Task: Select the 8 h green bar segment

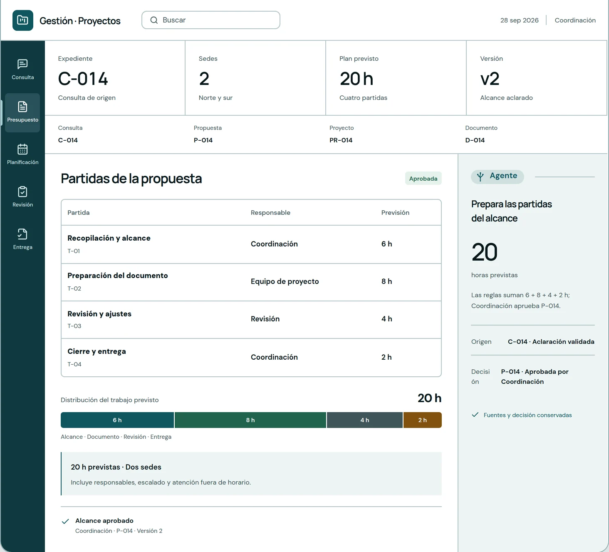Action: point(250,420)
